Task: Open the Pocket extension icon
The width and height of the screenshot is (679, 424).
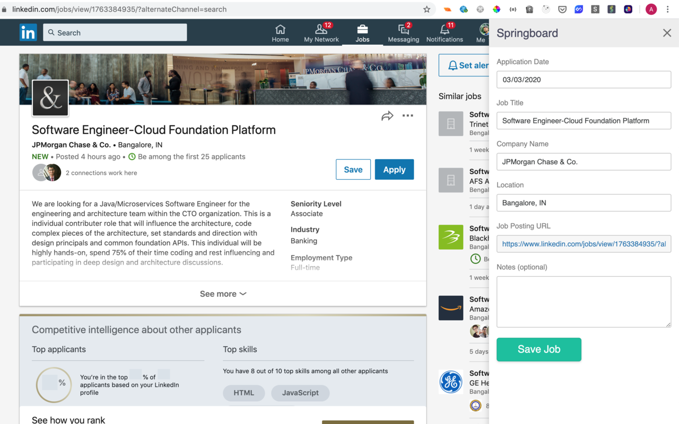Action: (562, 9)
